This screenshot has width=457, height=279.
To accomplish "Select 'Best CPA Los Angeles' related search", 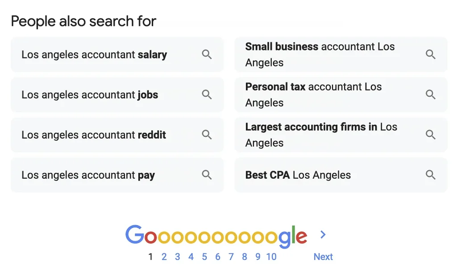I will [x=298, y=175].
